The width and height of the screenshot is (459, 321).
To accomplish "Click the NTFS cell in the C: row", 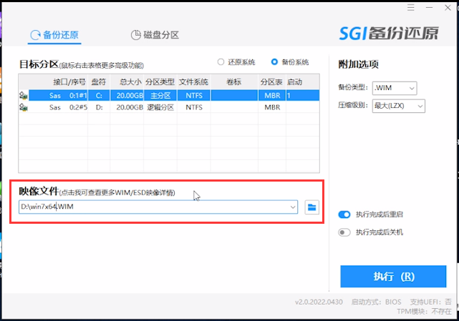I will click(x=194, y=96).
